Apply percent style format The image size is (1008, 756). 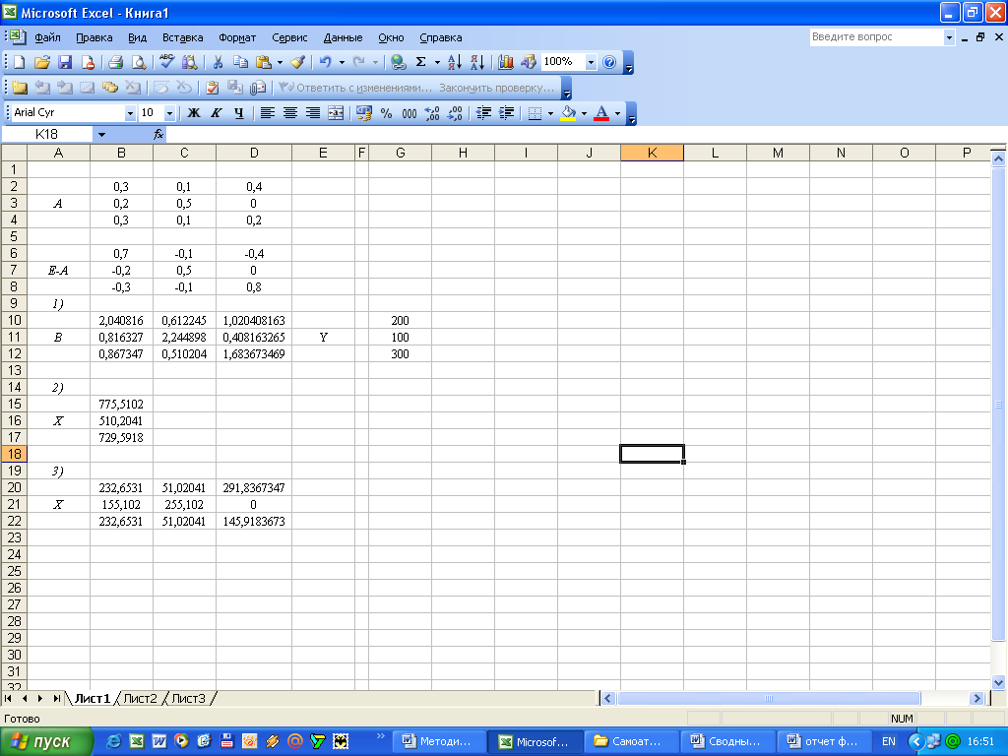(386, 114)
